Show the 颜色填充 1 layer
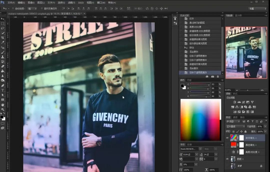Viewport: 270px width, 172px height. (227, 145)
